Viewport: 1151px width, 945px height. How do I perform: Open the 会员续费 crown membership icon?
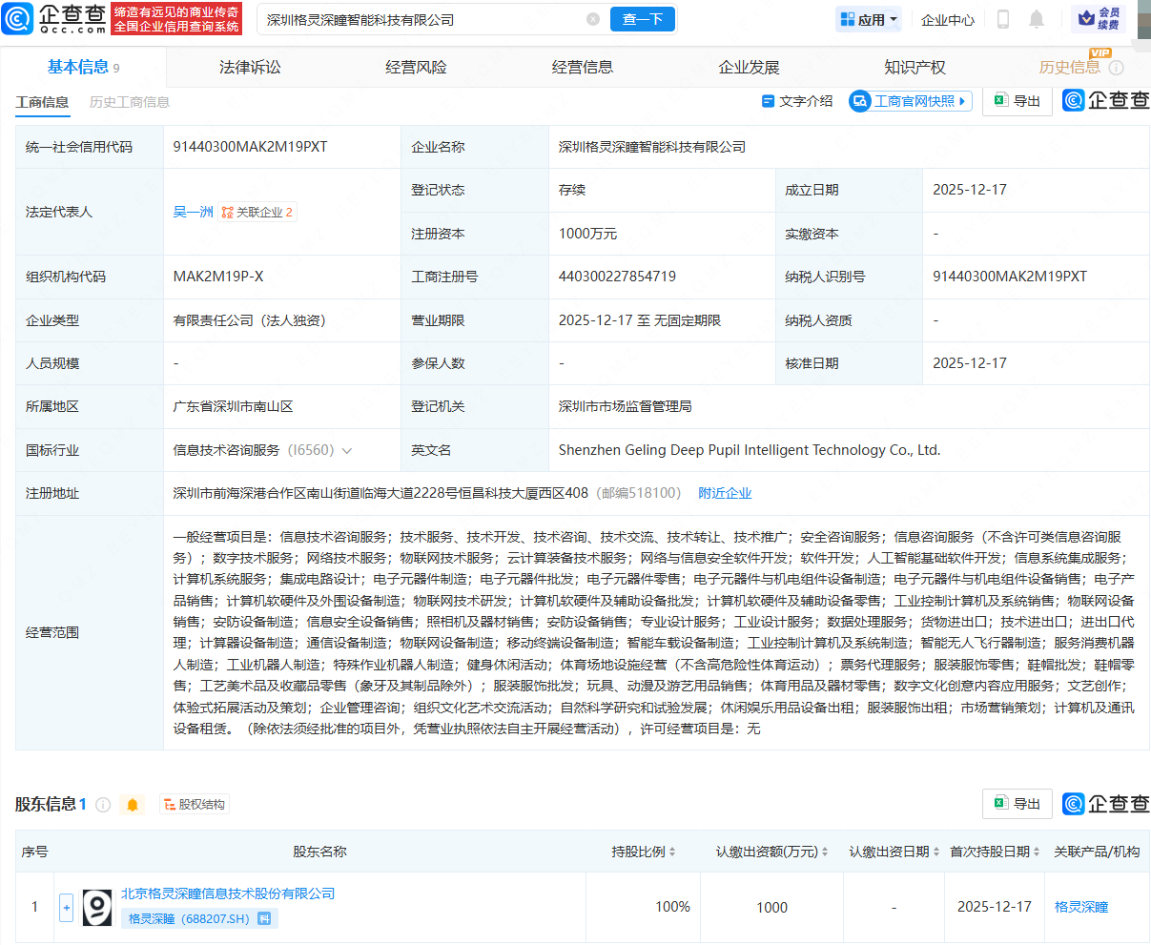click(1103, 19)
